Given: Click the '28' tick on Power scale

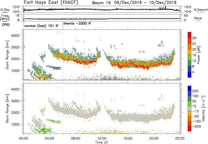Looking at the screenshot, I should pos(194,38).
